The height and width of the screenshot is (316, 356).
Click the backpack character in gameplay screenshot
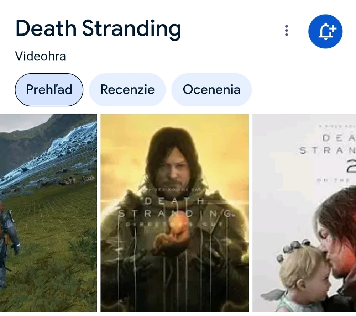[x=8, y=241]
